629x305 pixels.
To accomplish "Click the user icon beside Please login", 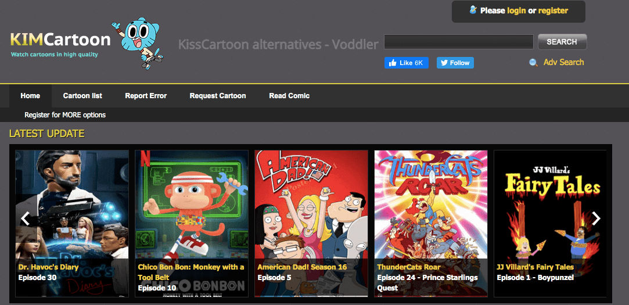I will [473, 10].
